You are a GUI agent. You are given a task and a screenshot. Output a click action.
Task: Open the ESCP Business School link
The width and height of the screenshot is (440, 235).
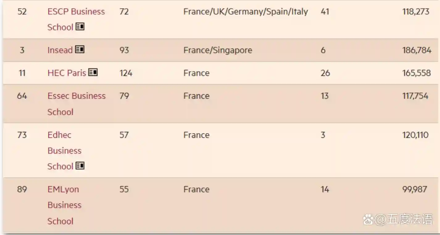pyautogui.click(x=76, y=19)
